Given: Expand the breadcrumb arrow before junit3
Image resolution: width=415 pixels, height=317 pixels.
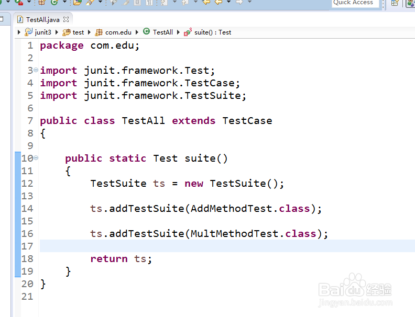Looking at the screenshot, I should pyautogui.click(x=19, y=32).
